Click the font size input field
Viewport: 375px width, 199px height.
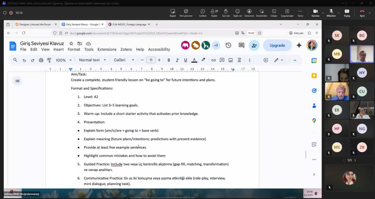coord(151,60)
